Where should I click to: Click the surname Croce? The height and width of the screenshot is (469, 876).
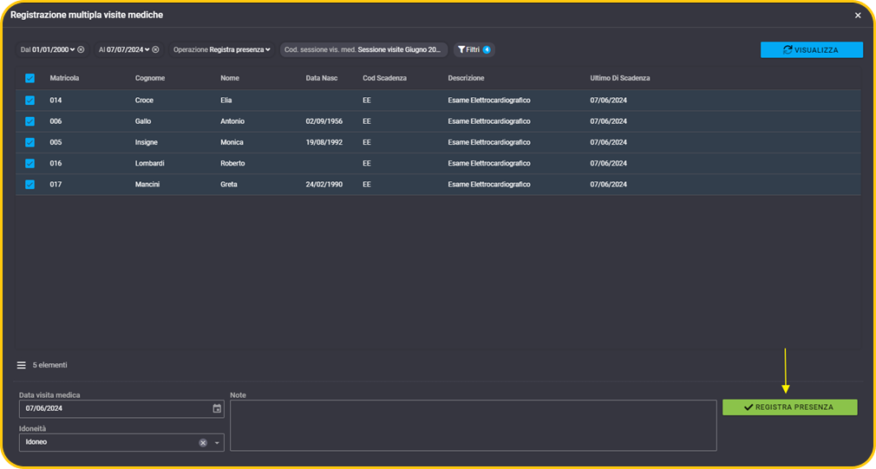[144, 101]
